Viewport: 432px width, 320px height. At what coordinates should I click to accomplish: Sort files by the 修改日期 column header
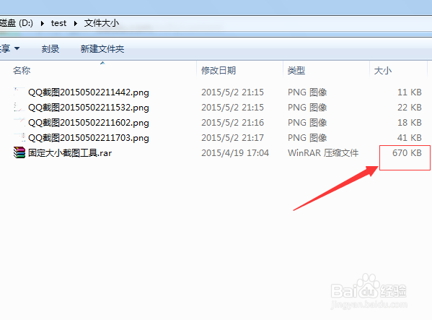coord(219,71)
